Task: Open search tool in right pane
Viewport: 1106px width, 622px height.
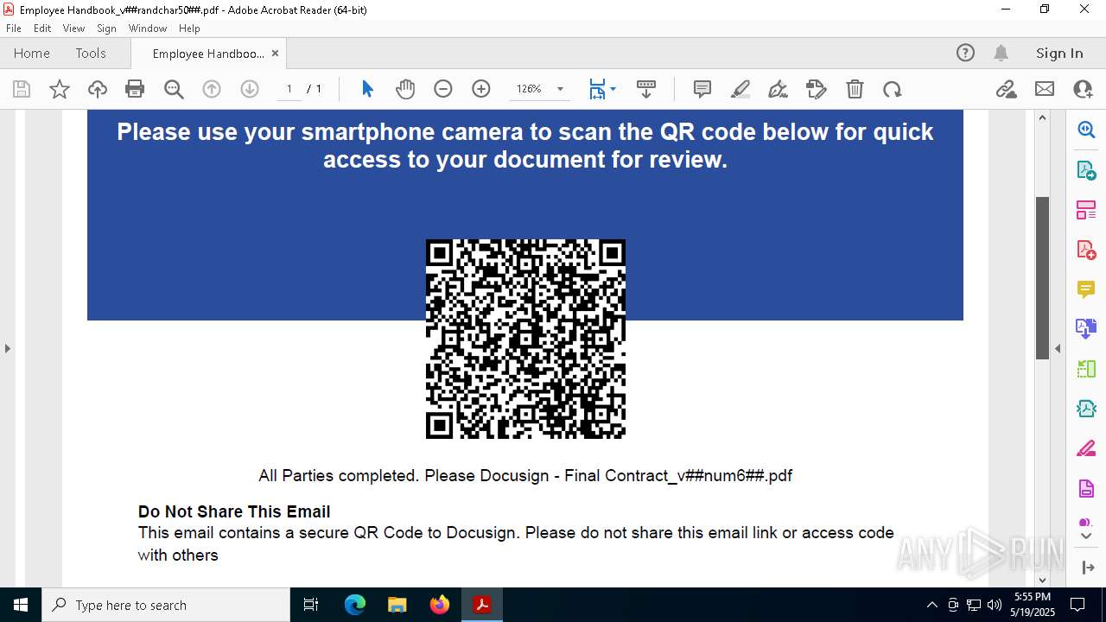Action: coord(1086,130)
